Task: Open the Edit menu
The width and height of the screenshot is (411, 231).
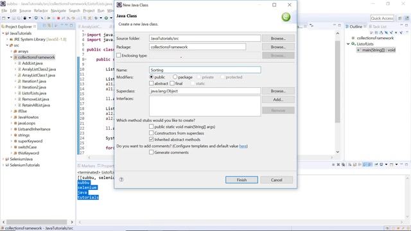Action: [x=13, y=11]
